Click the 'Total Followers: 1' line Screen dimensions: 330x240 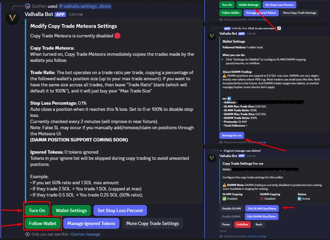click(235, 125)
